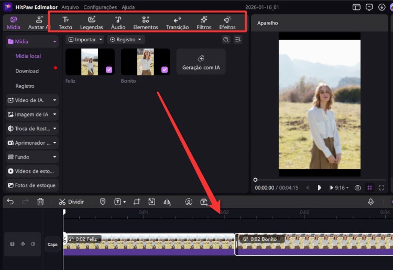Open Vídeos de estoque

click(32, 171)
